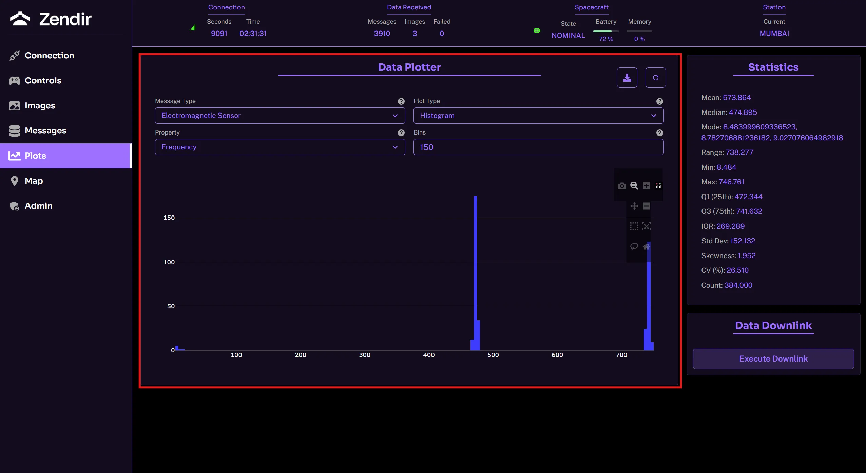The image size is (866, 473).
Task: Open the Controls sidebar item
Action: tap(43, 81)
